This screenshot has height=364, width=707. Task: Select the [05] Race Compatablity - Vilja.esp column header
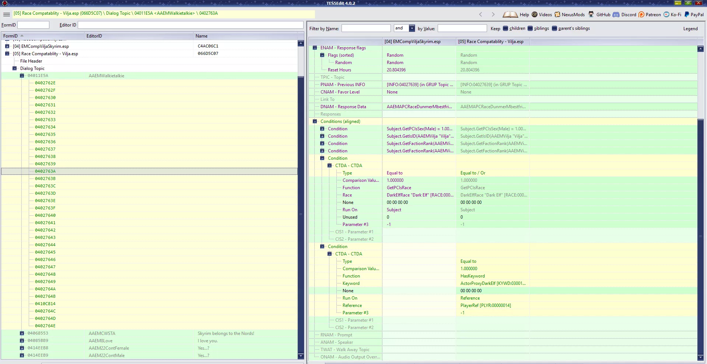(493, 42)
